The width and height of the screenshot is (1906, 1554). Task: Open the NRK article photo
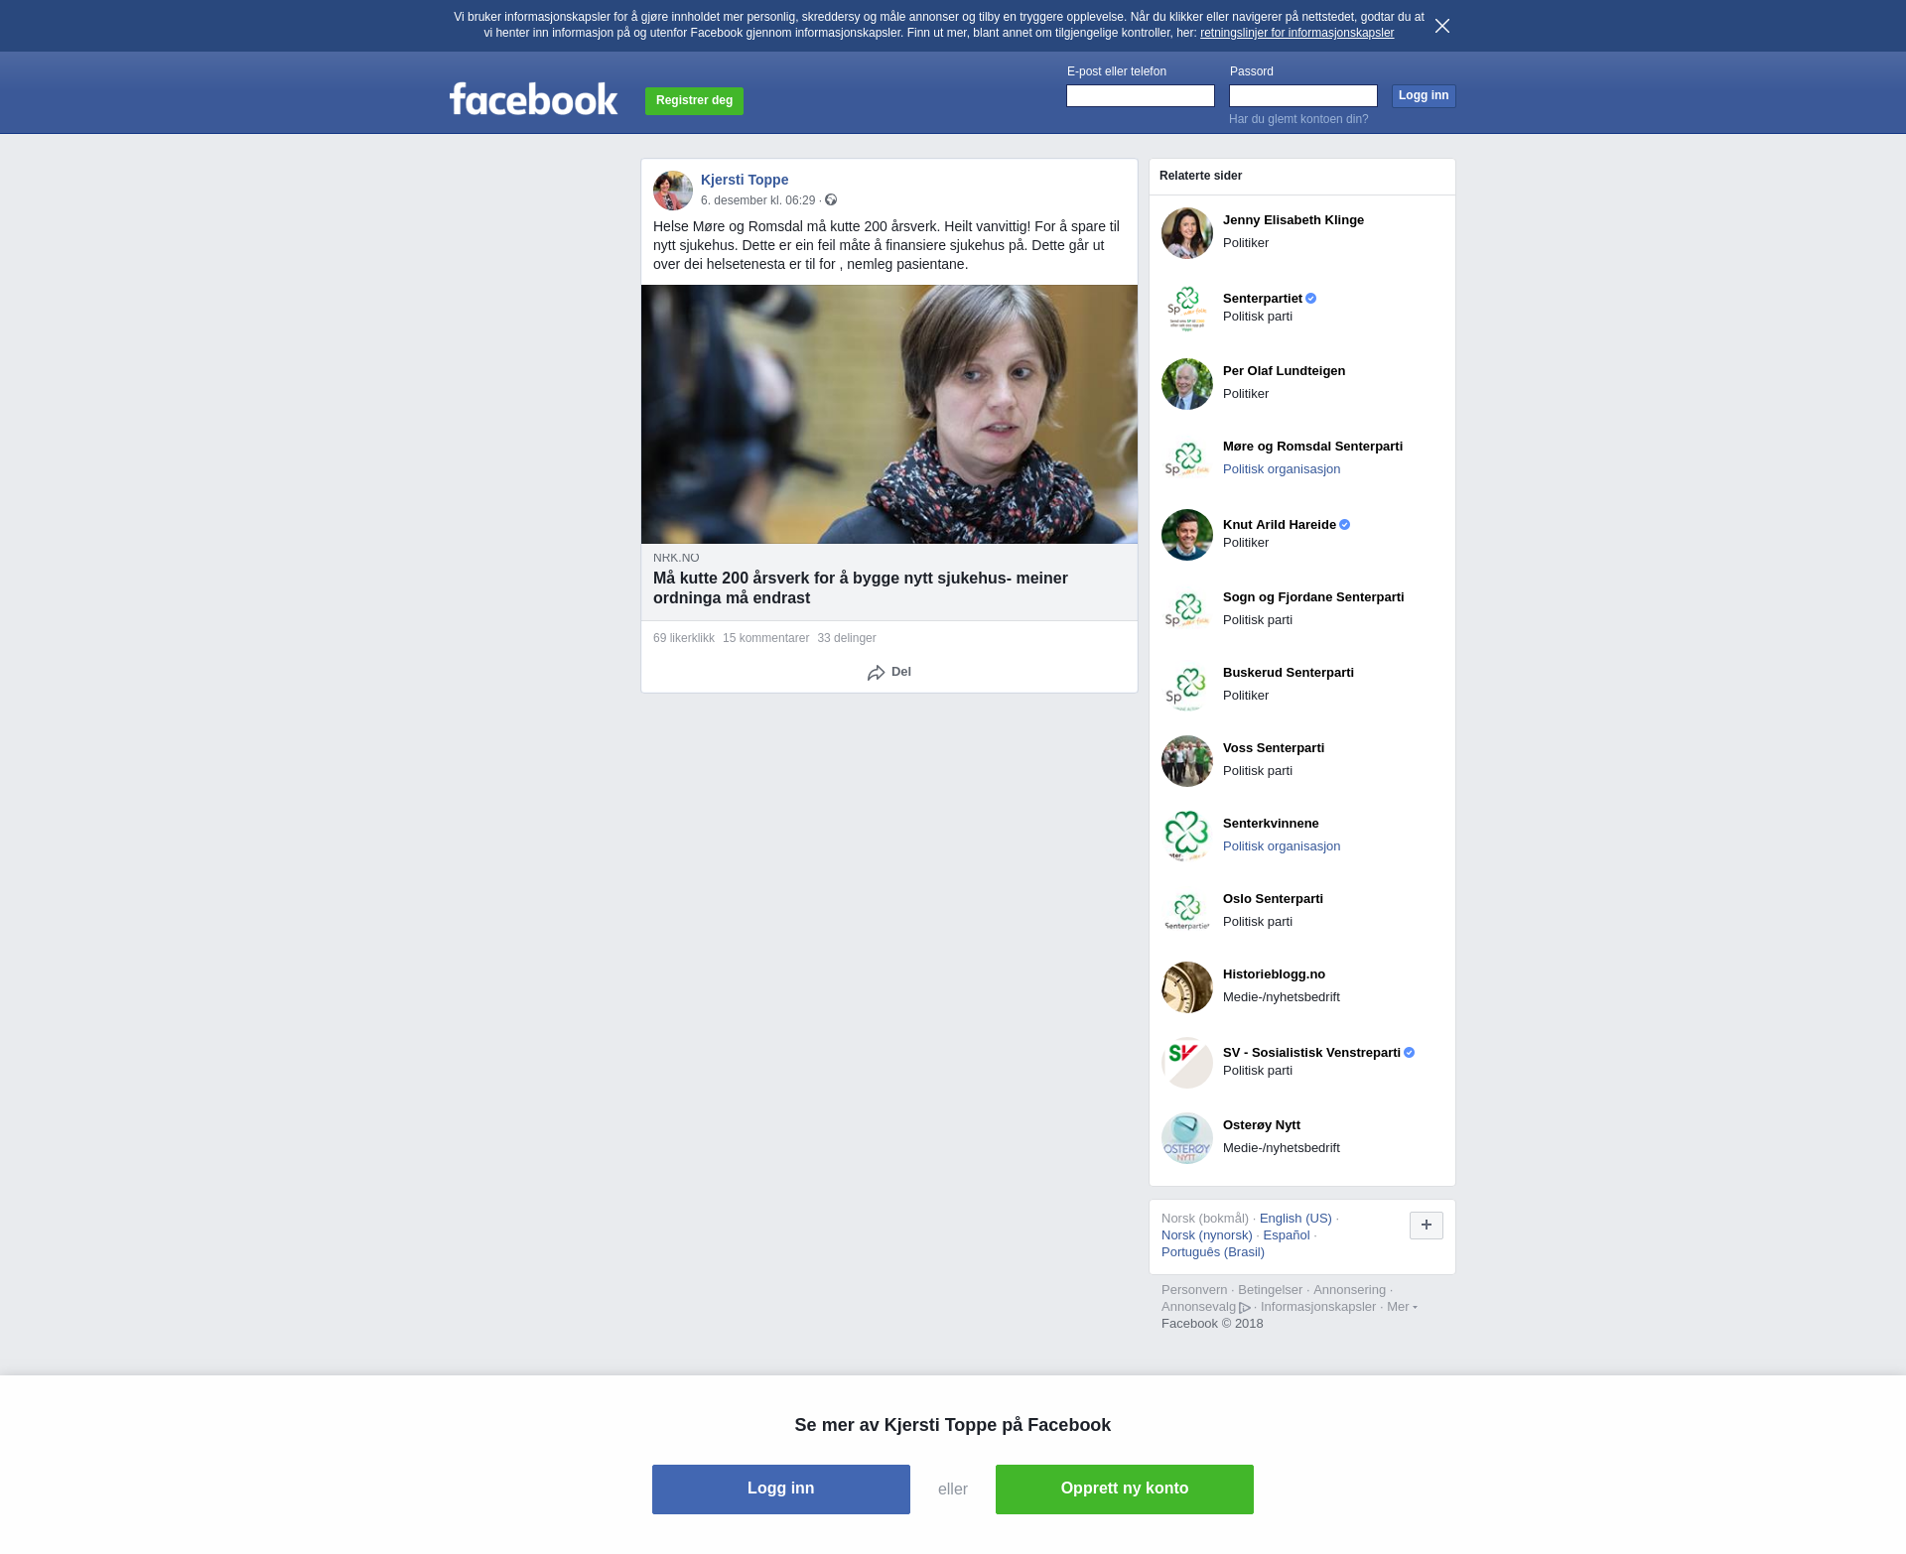889,415
